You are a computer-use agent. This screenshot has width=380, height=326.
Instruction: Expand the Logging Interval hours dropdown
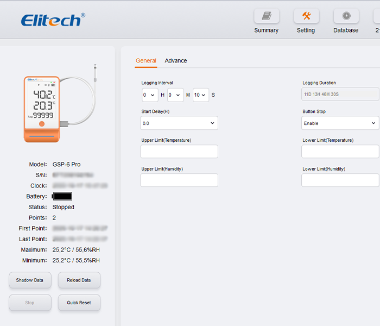(150, 95)
